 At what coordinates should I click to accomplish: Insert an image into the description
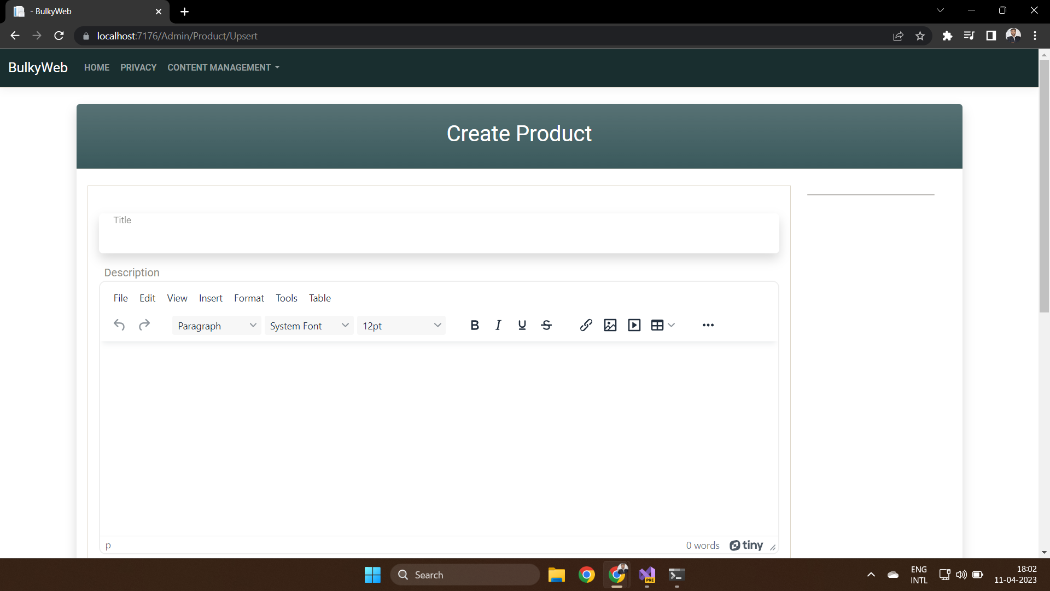(x=610, y=325)
